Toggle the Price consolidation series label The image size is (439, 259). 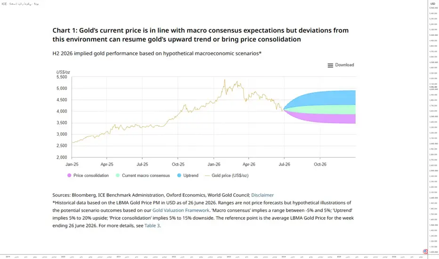click(91, 176)
